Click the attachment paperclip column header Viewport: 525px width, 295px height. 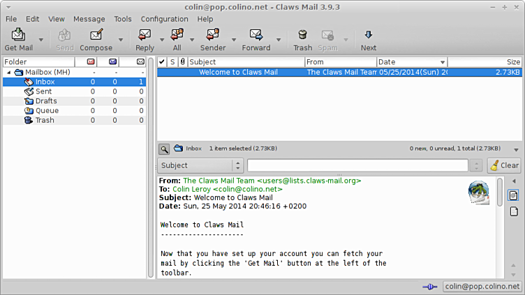coord(182,62)
